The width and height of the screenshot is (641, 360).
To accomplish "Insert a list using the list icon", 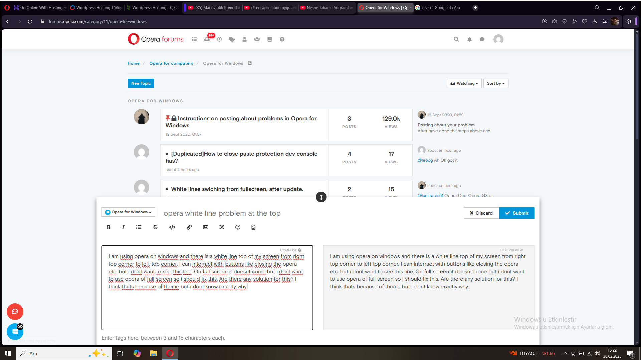I will [139, 227].
